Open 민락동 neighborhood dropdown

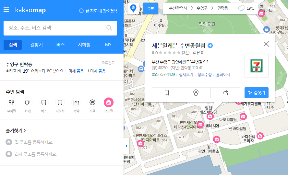[222, 8]
